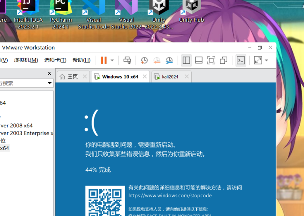Select the library item ending in 位

pyautogui.click(x=3, y=141)
